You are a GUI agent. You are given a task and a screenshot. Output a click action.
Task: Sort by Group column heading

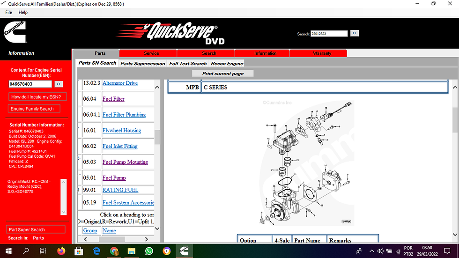90,230
